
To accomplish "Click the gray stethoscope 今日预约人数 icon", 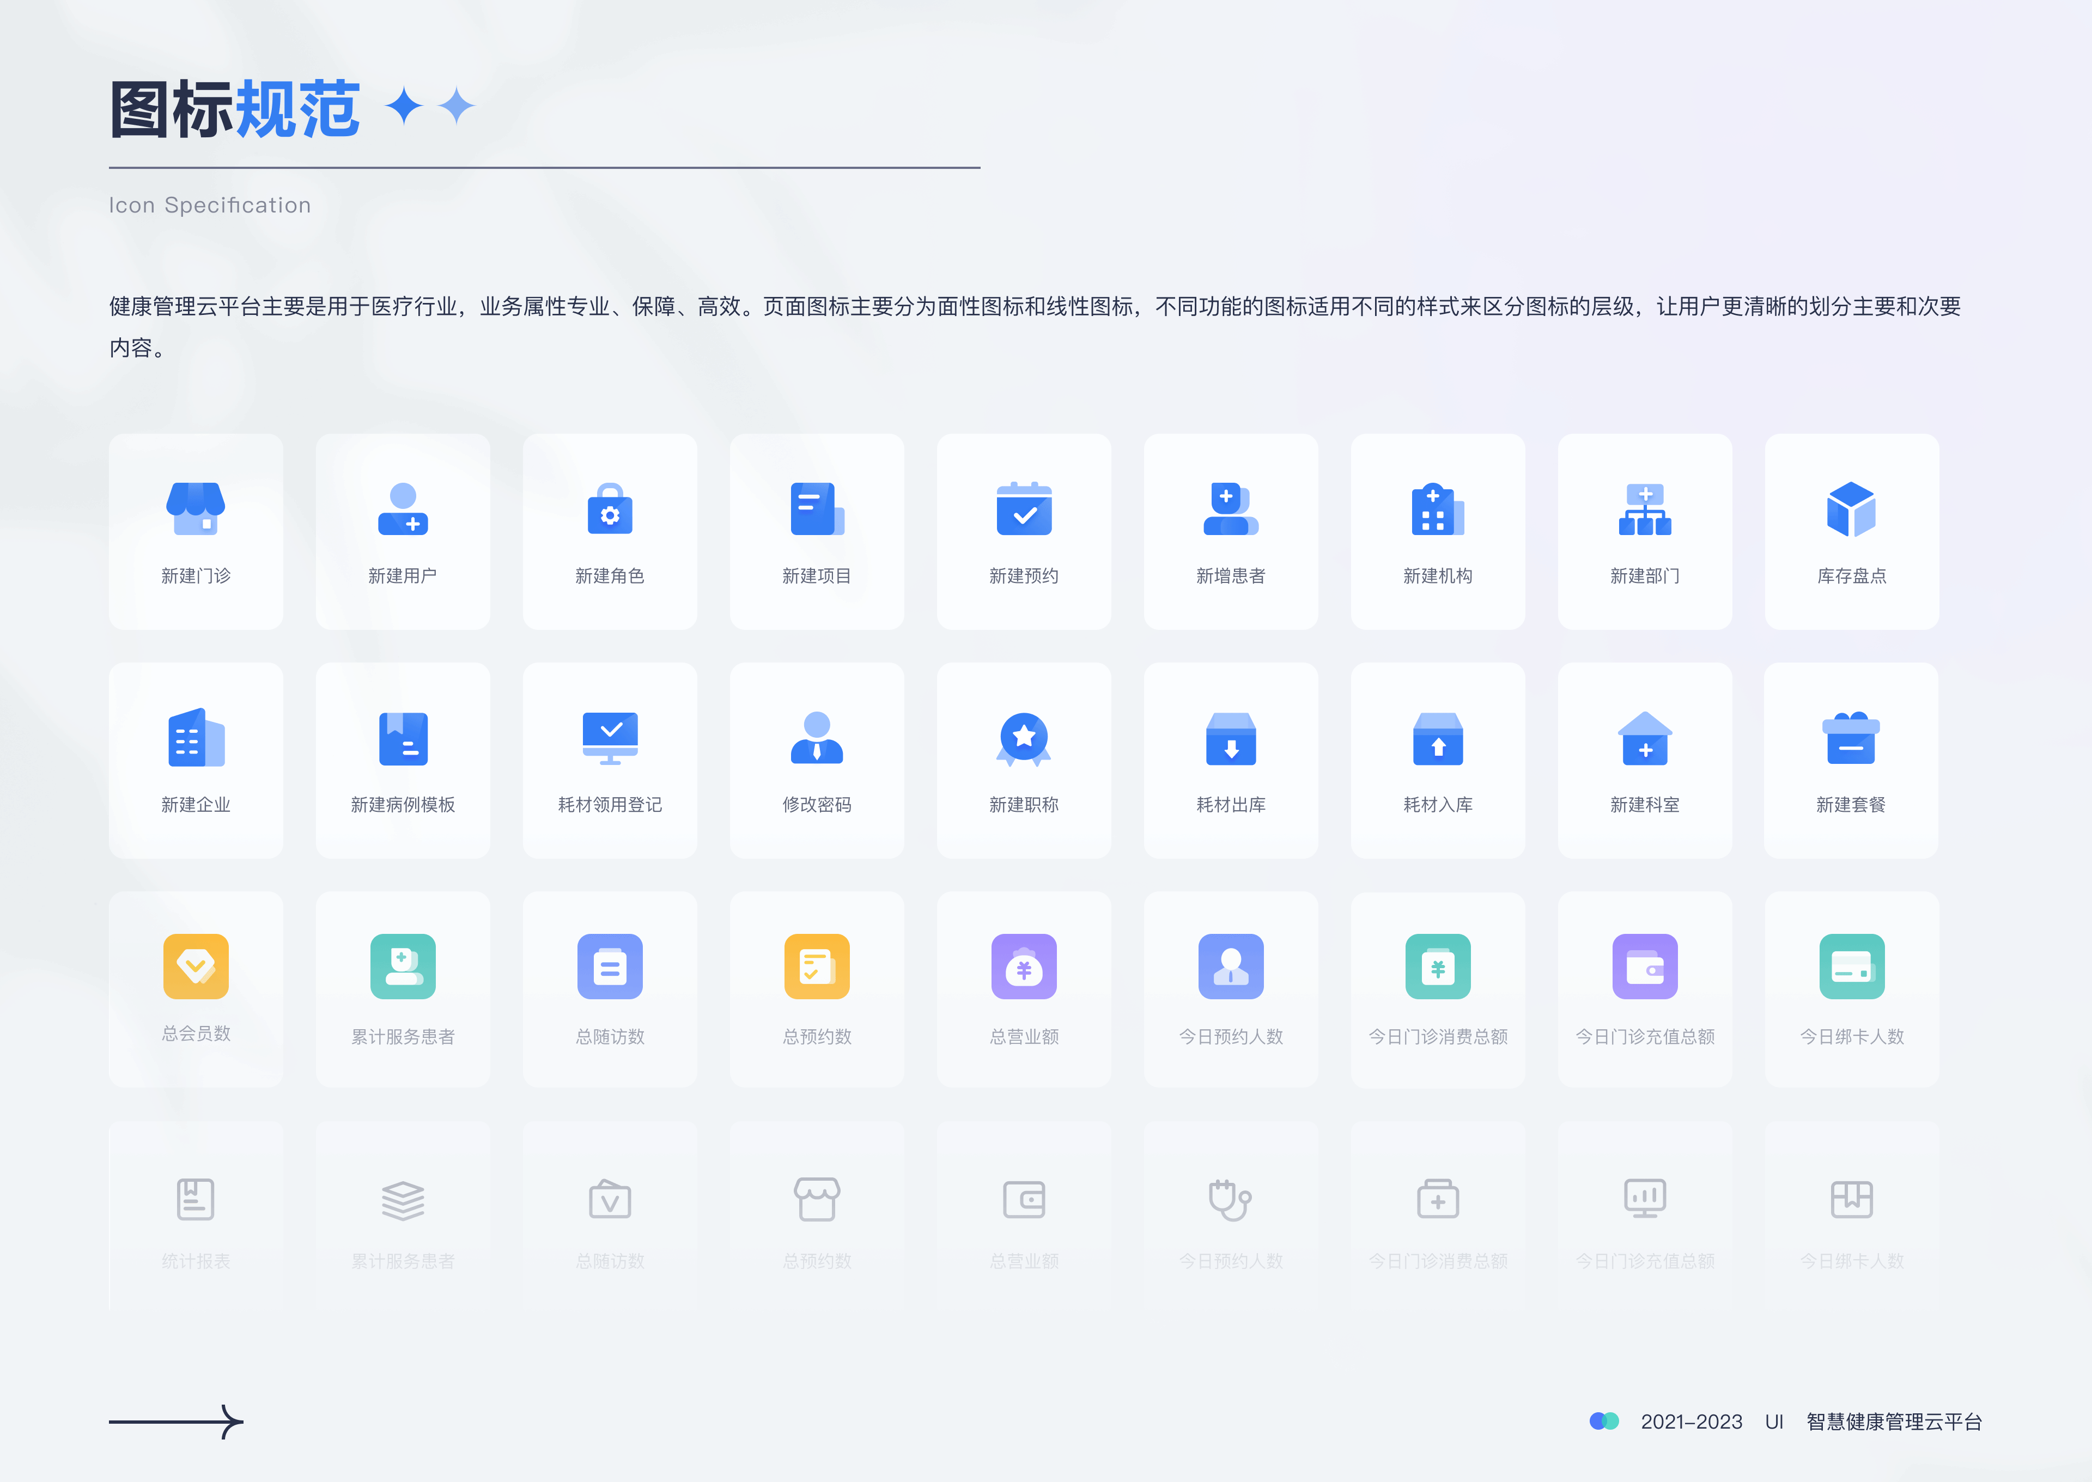I will [1231, 1200].
